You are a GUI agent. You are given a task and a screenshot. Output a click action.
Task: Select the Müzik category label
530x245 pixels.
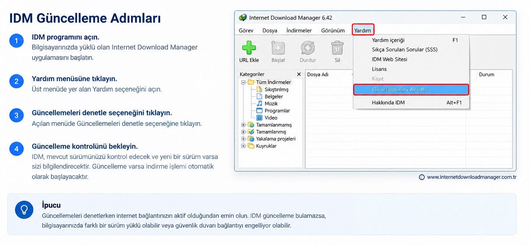click(271, 104)
